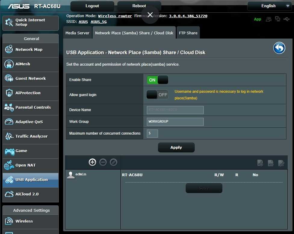Go to AiMesh settings
The image size is (294, 234).
(x=31, y=64)
